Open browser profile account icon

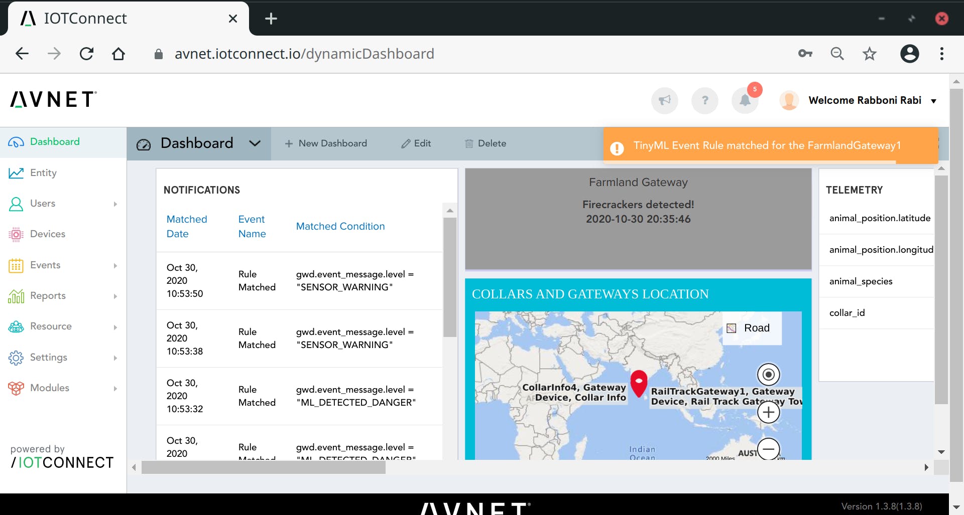click(909, 53)
